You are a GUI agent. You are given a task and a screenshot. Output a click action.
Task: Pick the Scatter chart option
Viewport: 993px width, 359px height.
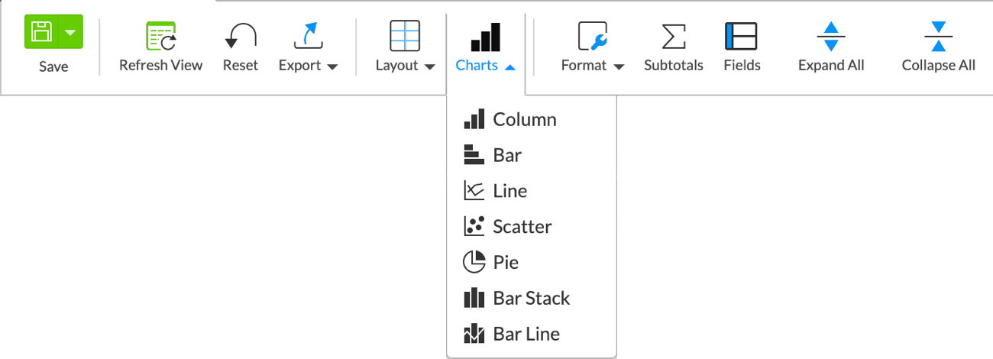(x=522, y=227)
